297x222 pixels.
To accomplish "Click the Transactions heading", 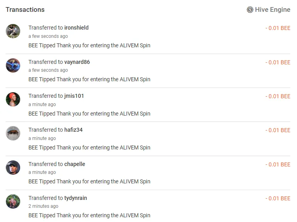I will [x=25, y=9].
